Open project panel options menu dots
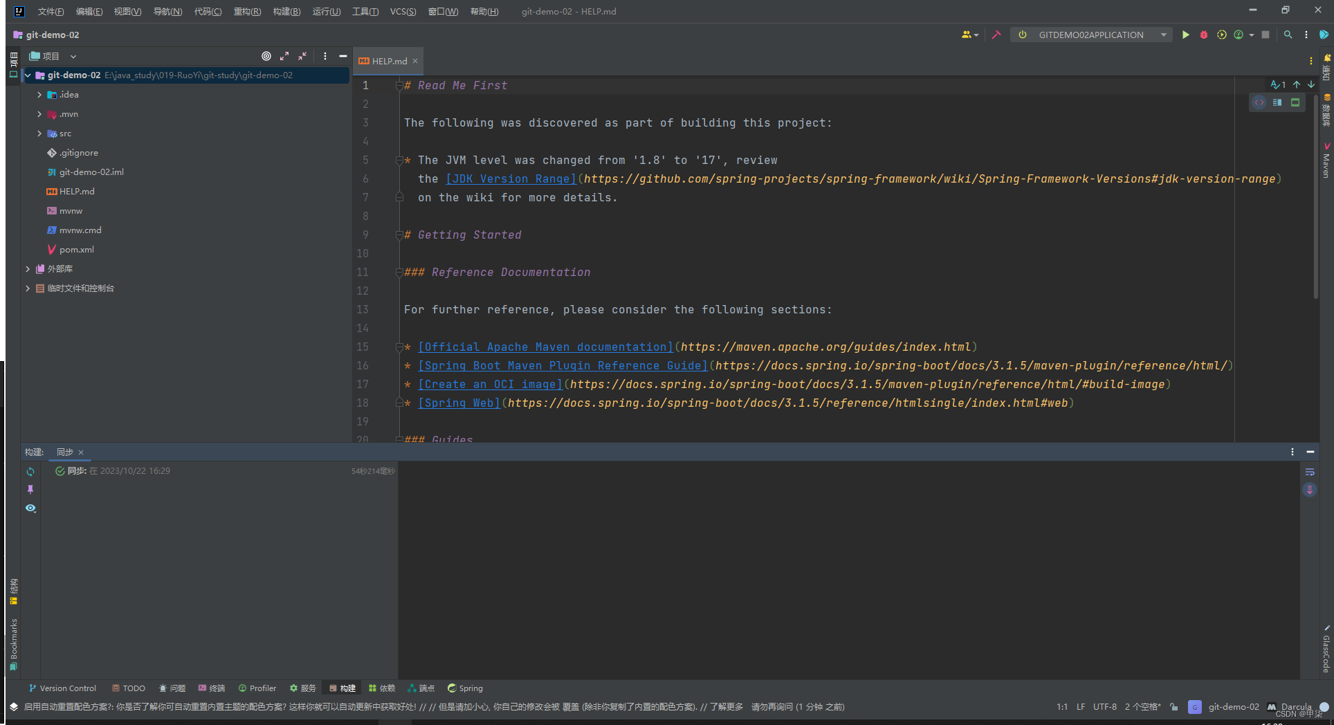The image size is (1334, 725). (325, 56)
